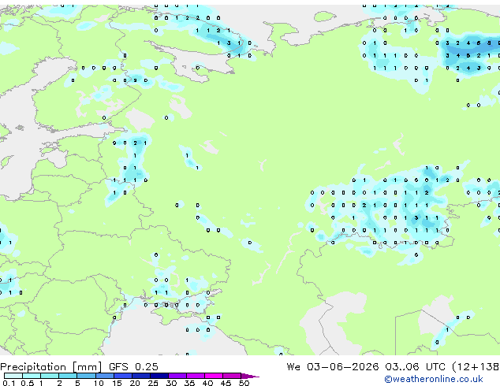Select the legend swatch between 5 and 10
The image size is (500, 386).
86,376
